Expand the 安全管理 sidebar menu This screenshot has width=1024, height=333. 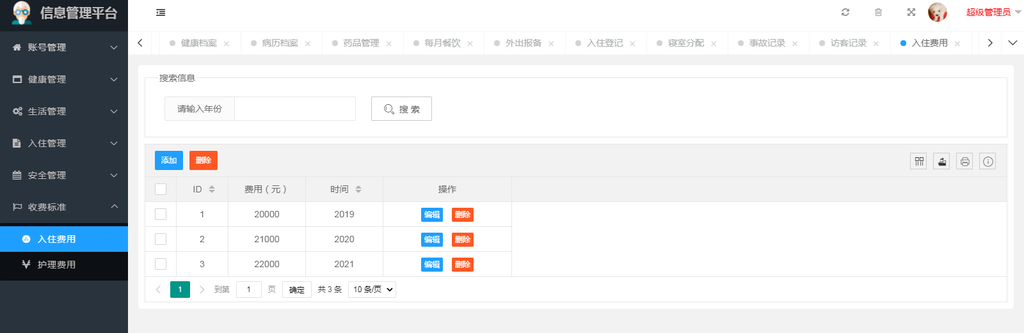tap(64, 175)
